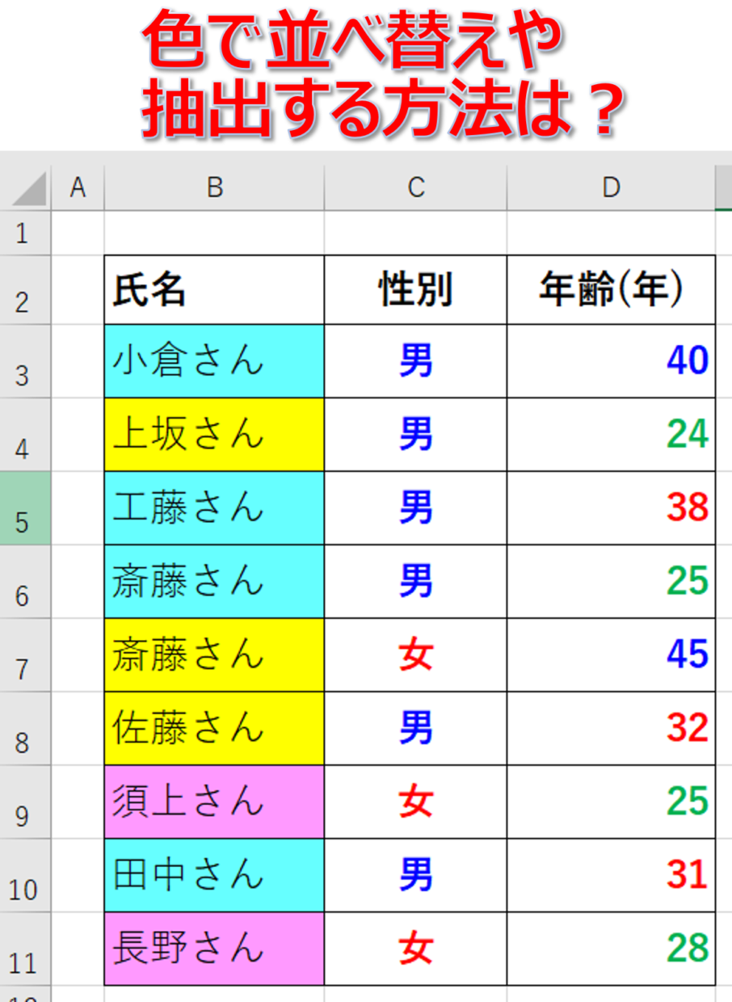This screenshot has height=1002, width=732.
Task: Select the cyan cell 工藤さん
Action: (x=214, y=508)
